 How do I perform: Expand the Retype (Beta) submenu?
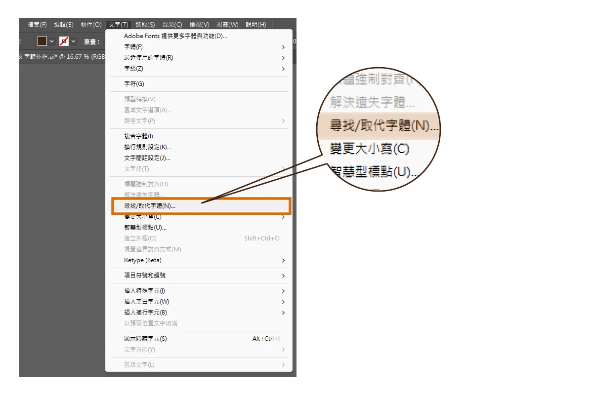click(x=199, y=260)
